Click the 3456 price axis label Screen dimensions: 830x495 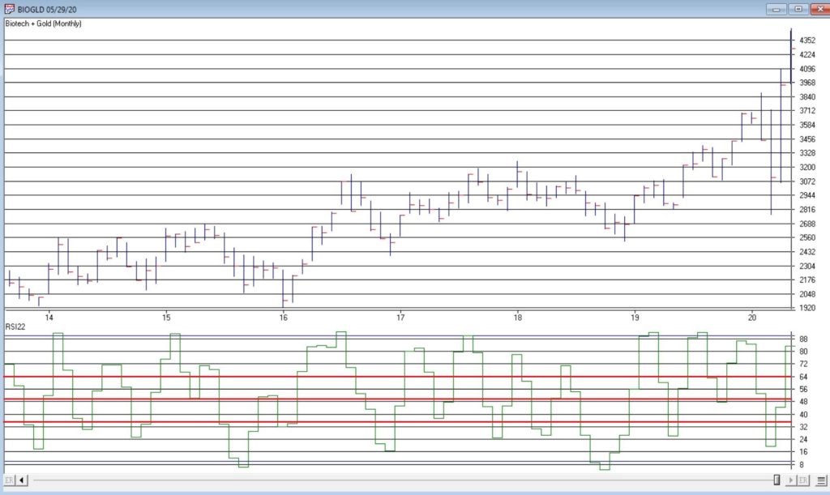807,139
